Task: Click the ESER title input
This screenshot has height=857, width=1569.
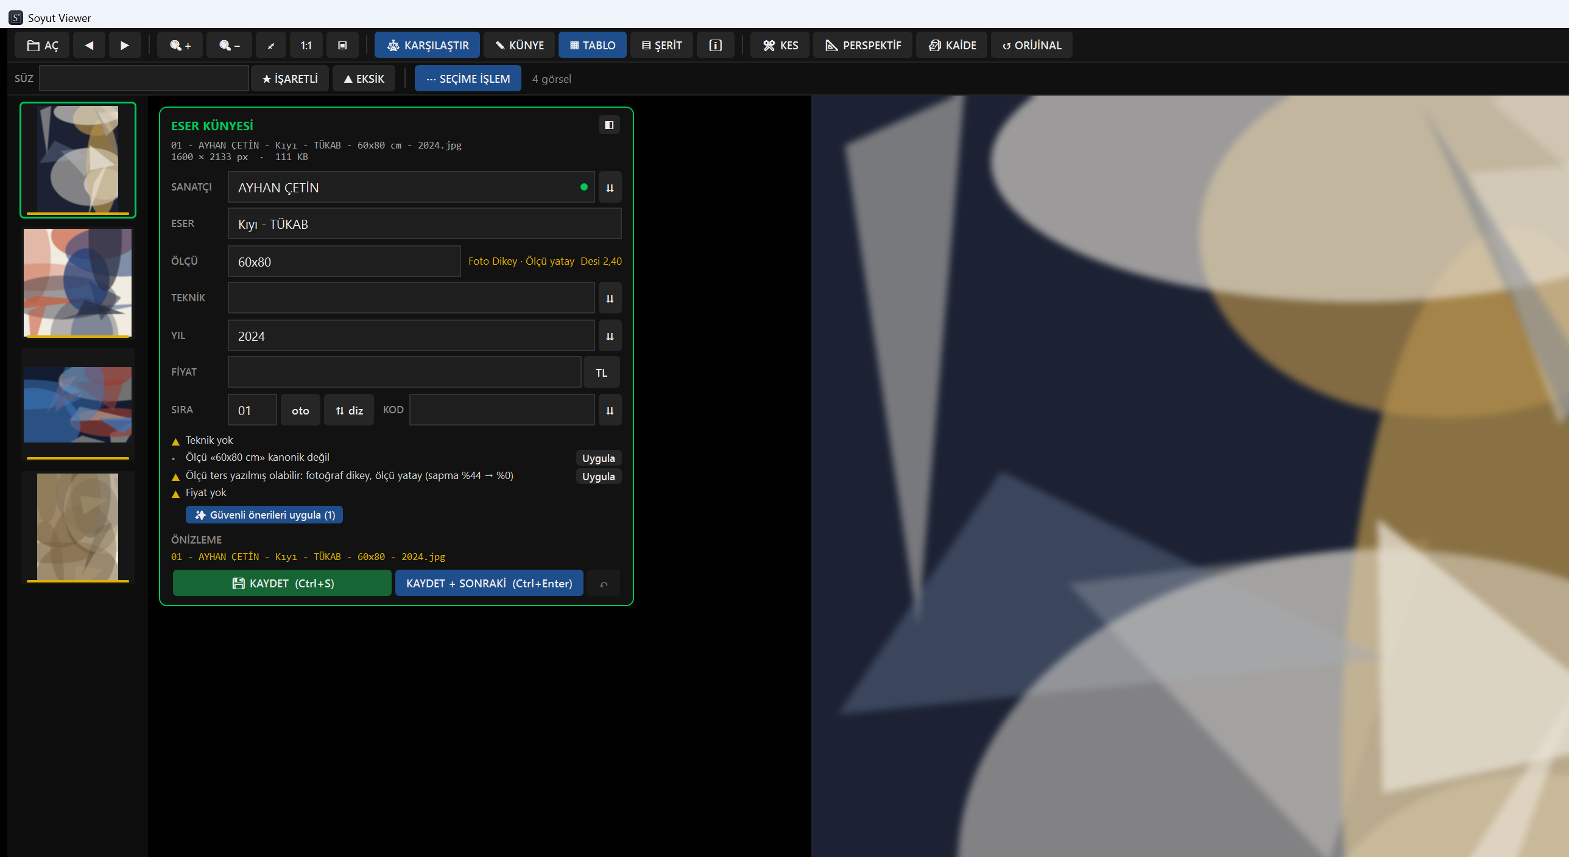Action: tap(425, 224)
